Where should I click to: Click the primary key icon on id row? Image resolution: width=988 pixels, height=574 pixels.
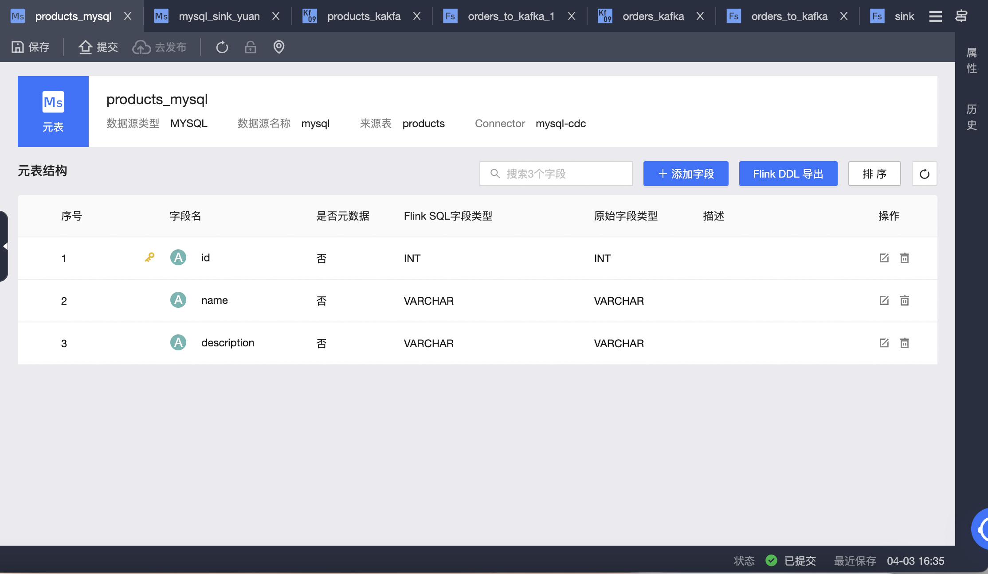[x=149, y=257]
